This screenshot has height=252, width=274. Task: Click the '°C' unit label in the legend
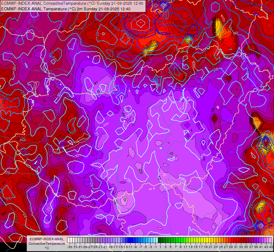(x=47, y=248)
